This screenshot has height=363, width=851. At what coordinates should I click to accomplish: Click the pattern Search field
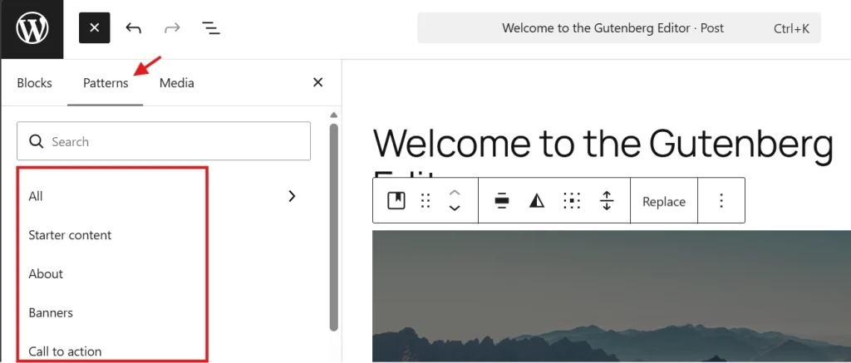[164, 141]
